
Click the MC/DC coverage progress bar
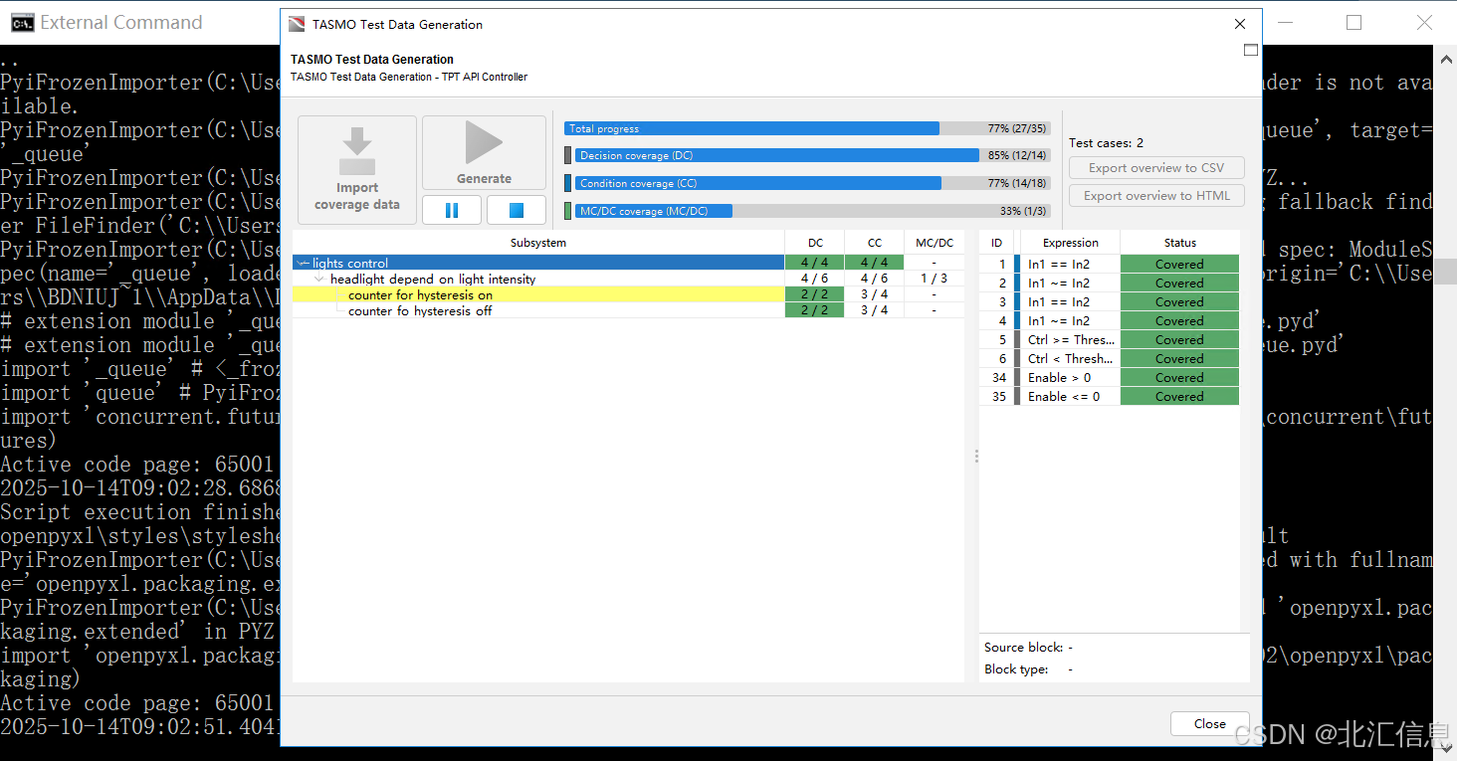[x=813, y=211]
